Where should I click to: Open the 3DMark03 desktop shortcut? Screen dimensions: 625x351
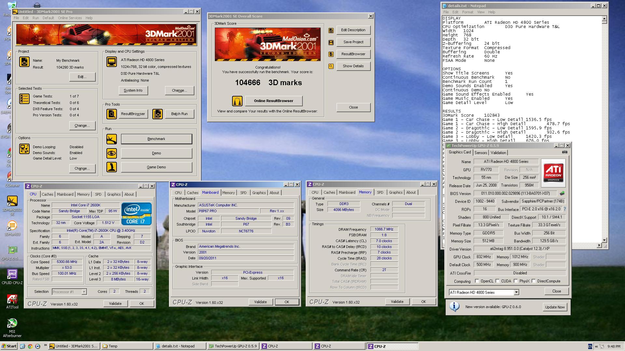click(12, 228)
